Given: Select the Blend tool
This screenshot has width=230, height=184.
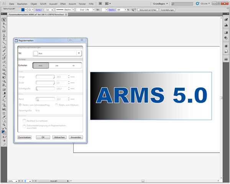Looking at the screenshot, I should pos(4,101).
